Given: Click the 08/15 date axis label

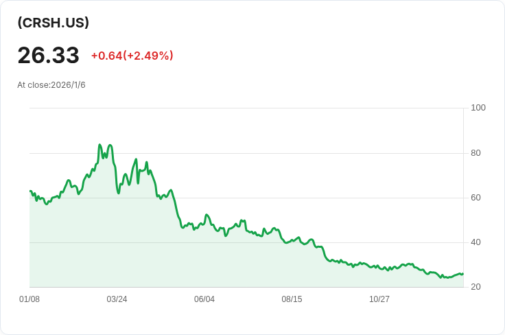Looking at the screenshot, I should (x=292, y=299).
